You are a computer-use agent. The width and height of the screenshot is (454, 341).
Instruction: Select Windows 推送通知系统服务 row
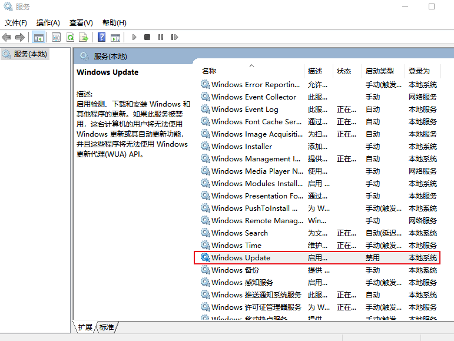[x=320, y=294]
